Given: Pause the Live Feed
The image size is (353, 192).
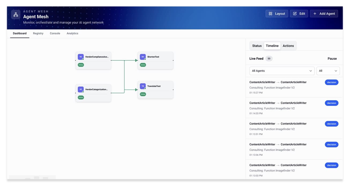Looking at the screenshot, I should pos(332,59).
